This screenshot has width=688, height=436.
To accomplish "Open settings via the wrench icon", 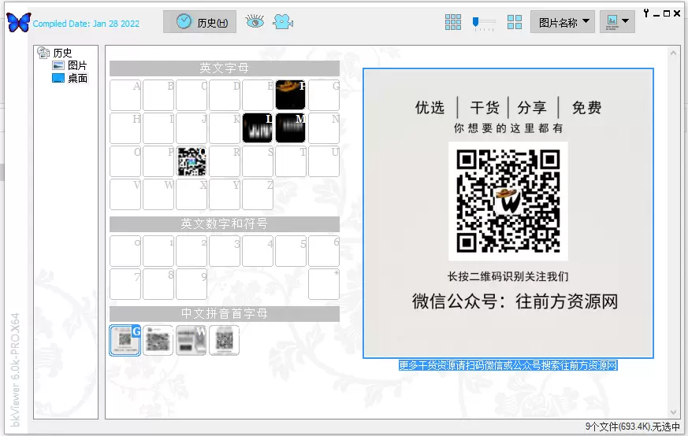I will point(646,13).
